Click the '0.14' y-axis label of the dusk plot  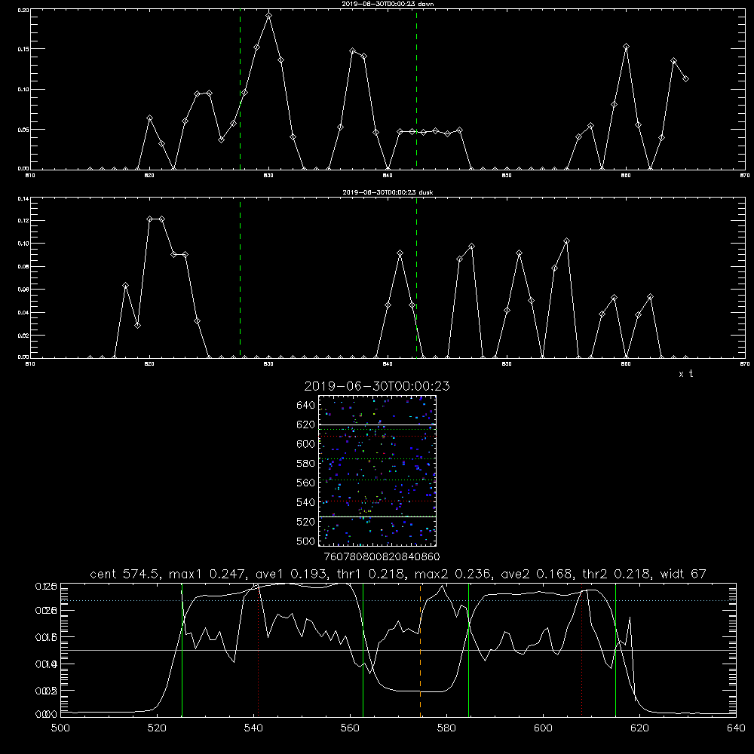23,198
